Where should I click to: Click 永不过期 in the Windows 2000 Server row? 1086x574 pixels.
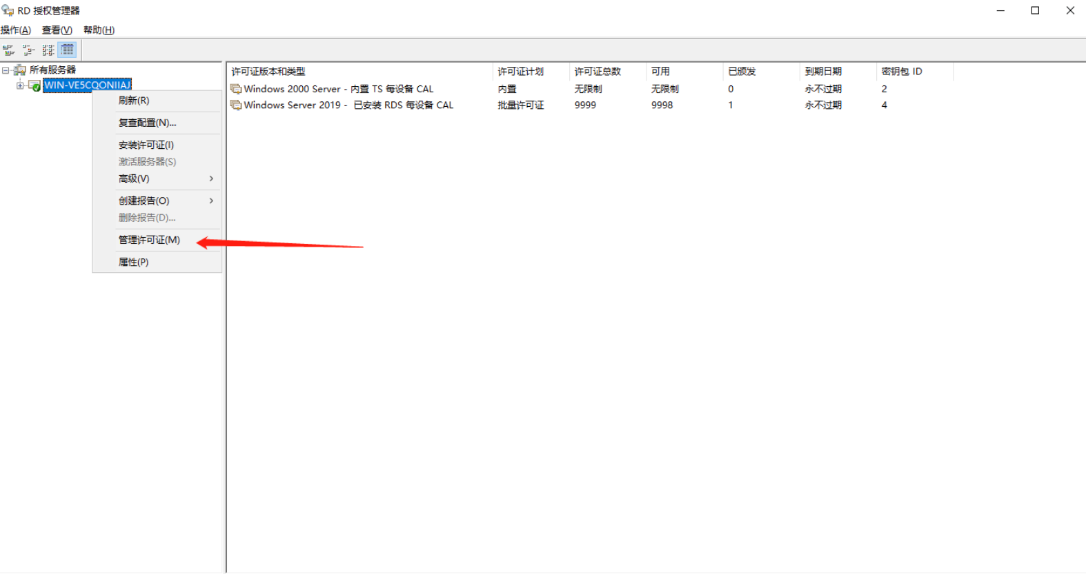[x=823, y=89]
